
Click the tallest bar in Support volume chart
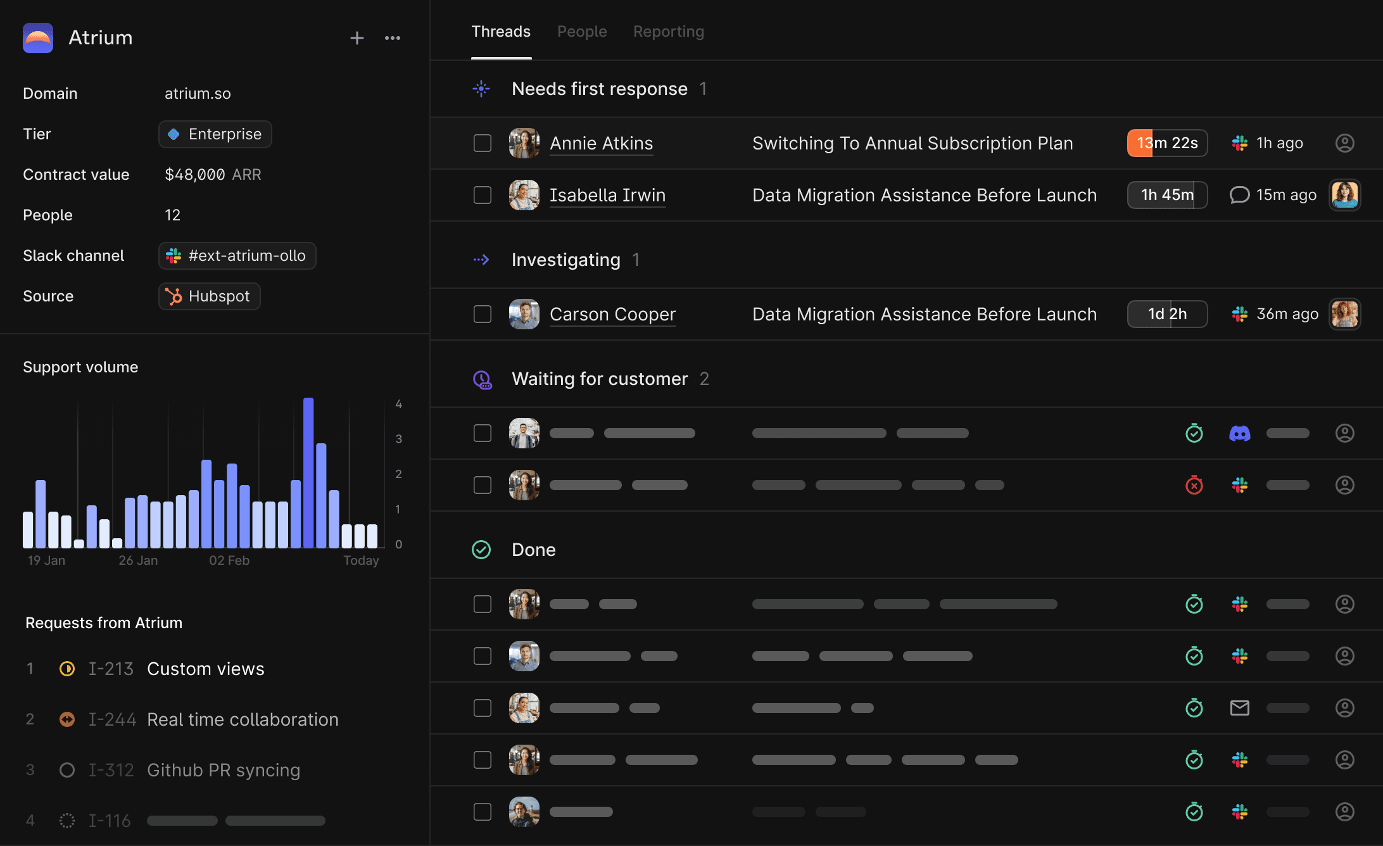(308, 472)
